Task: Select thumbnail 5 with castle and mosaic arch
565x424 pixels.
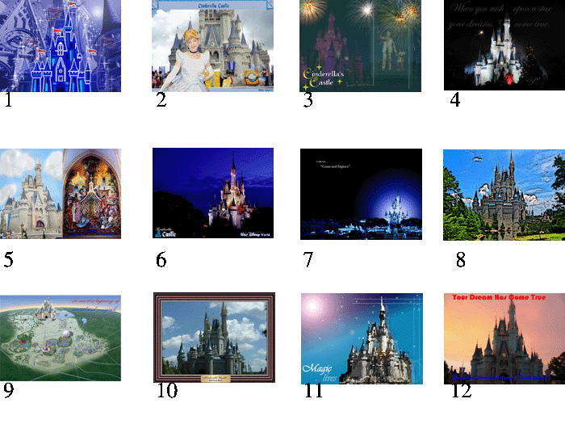Action: 61,194
